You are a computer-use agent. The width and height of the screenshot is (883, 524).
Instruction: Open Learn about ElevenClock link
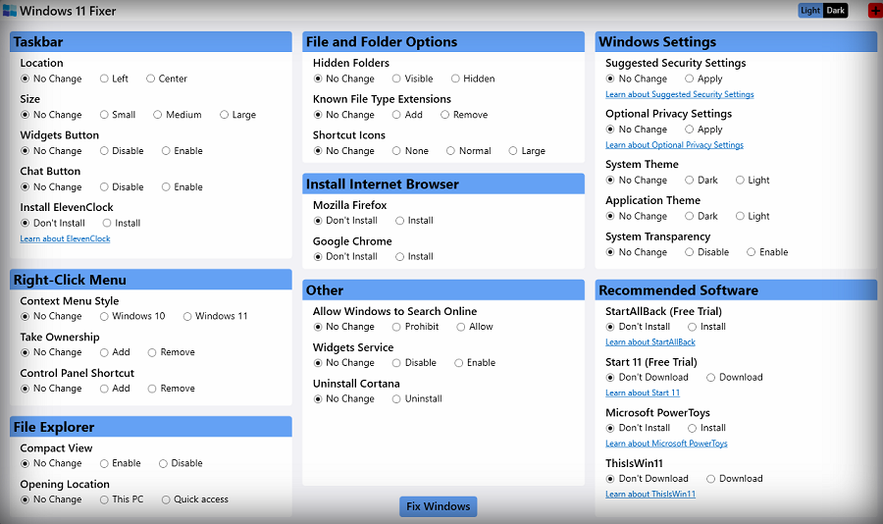coord(66,238)
